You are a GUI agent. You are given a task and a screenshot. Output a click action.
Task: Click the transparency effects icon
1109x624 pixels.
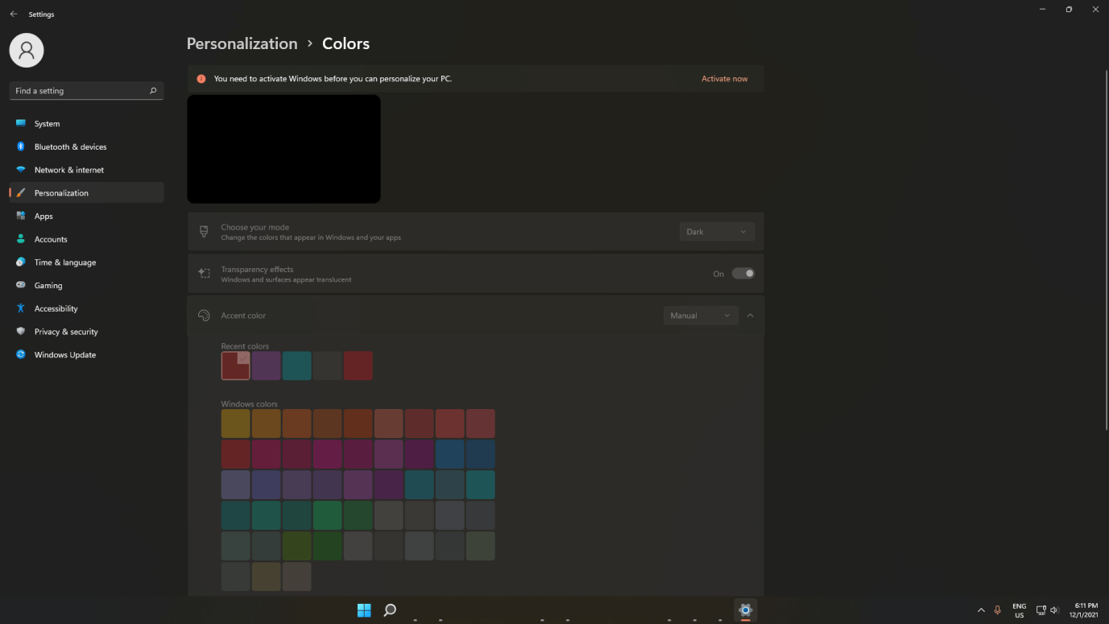(204, 274)
